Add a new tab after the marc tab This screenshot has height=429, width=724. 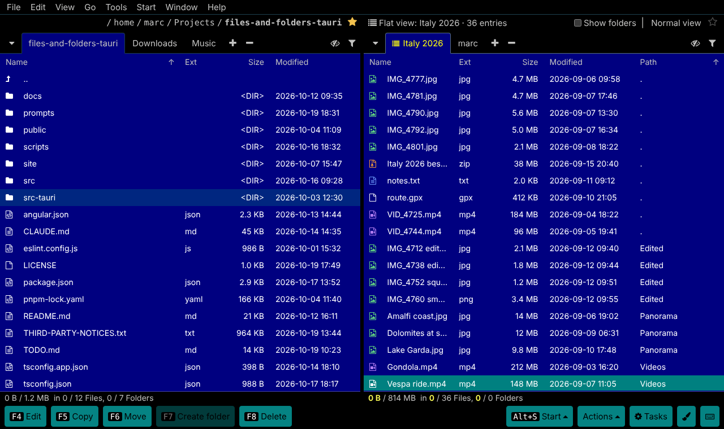[x=494, y=43]
